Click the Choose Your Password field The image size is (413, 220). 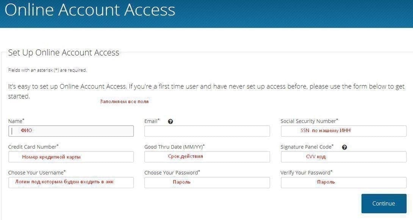tap(207, 183)
